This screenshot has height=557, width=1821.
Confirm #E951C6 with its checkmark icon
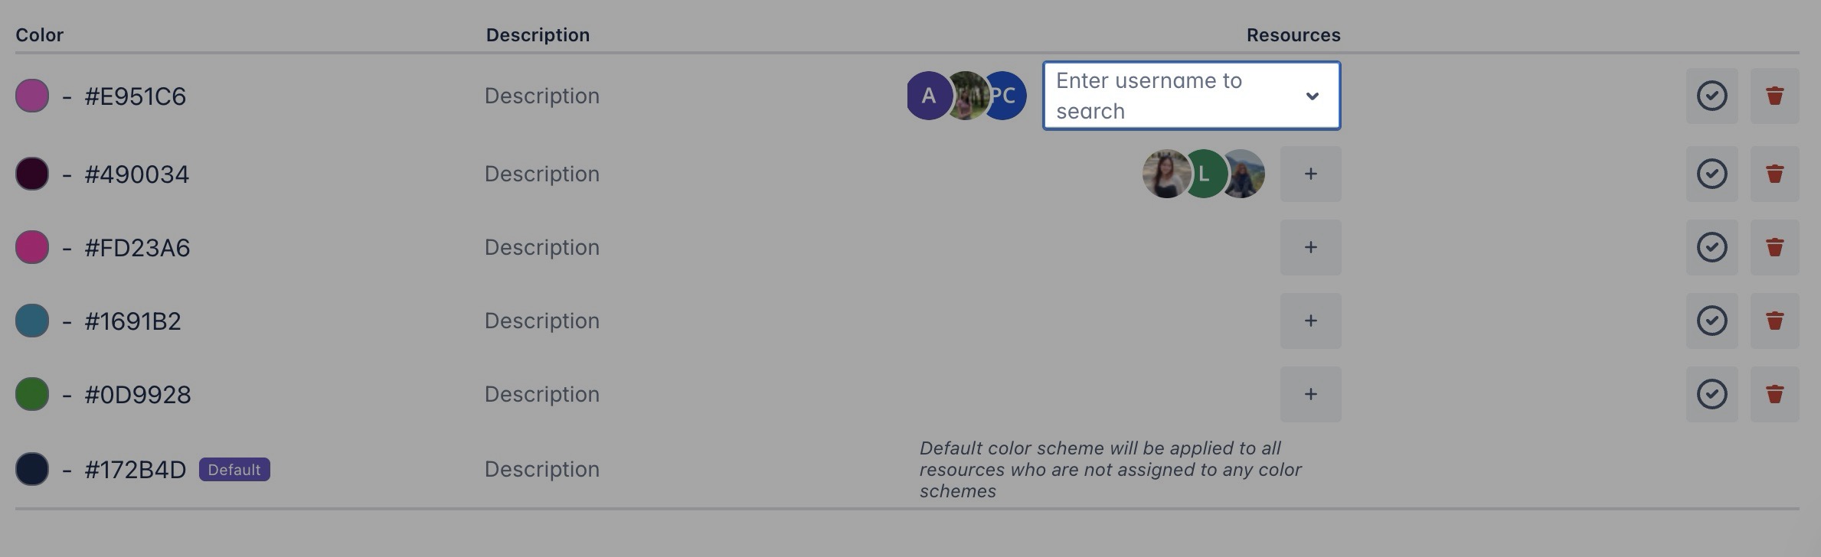1711,96
